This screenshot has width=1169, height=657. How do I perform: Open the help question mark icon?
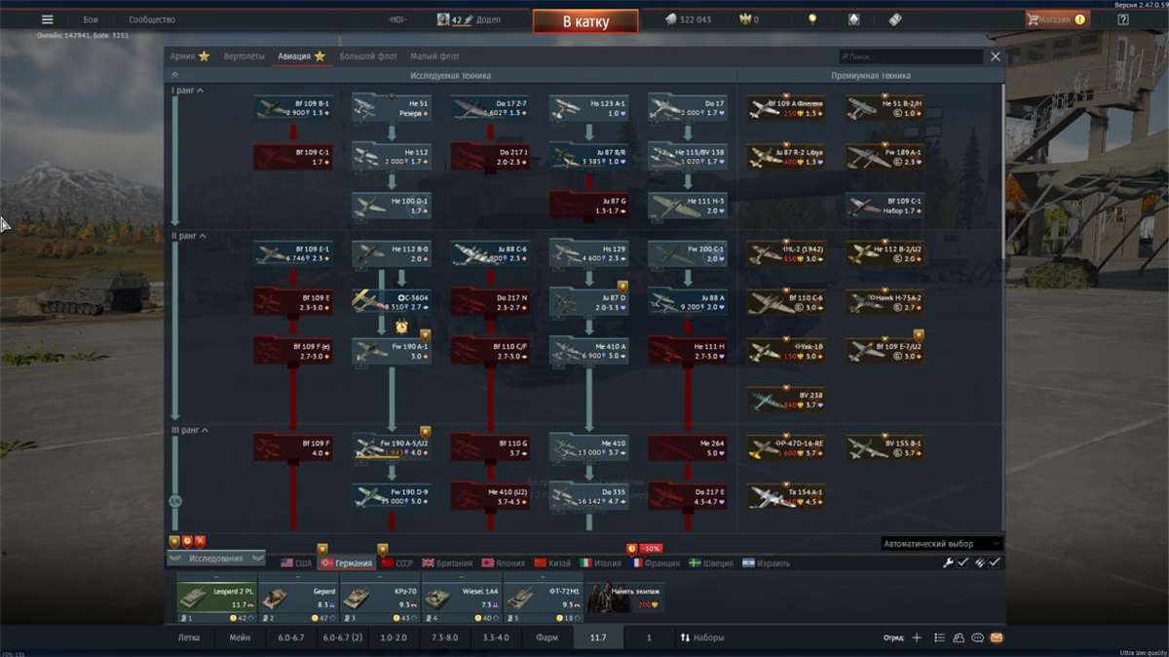[1122, 19]
